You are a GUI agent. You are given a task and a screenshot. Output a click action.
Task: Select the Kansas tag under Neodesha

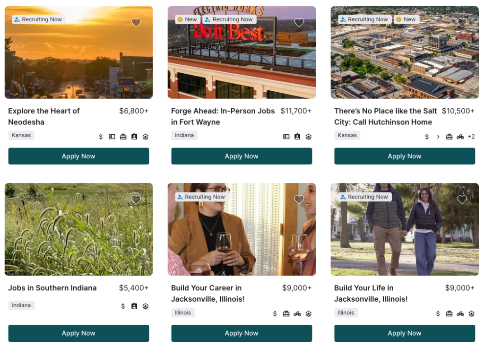21,135
